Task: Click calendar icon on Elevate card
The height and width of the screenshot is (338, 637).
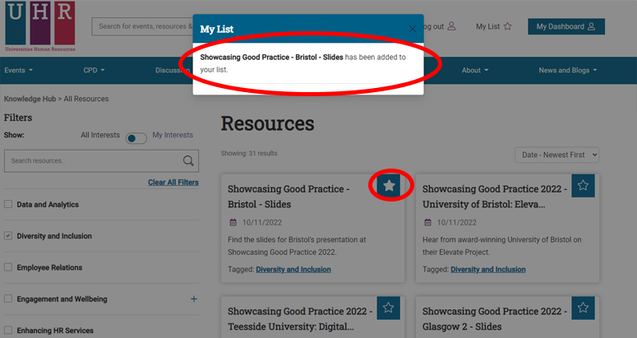Action: (x=427, y=222)
